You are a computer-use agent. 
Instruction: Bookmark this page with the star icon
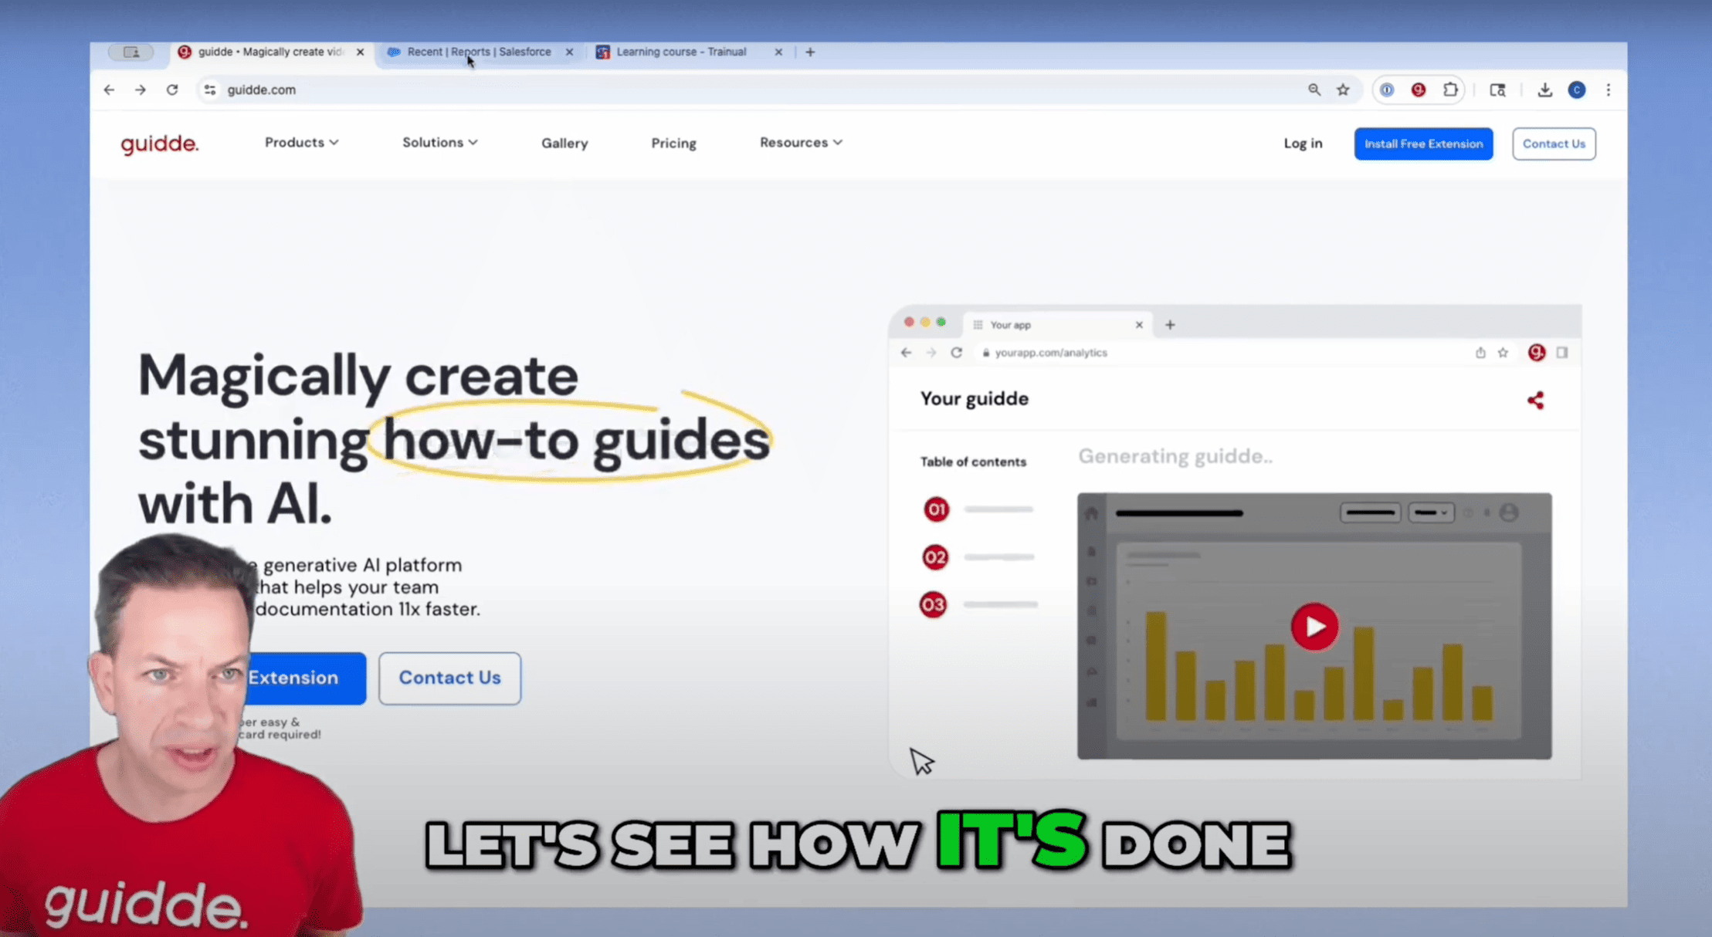pos(1344,90)
